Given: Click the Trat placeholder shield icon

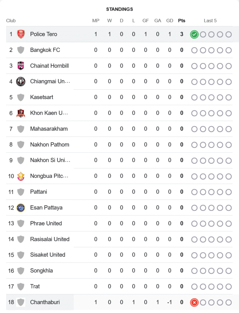Looking at the screenshot, I should tap(21, 286).
